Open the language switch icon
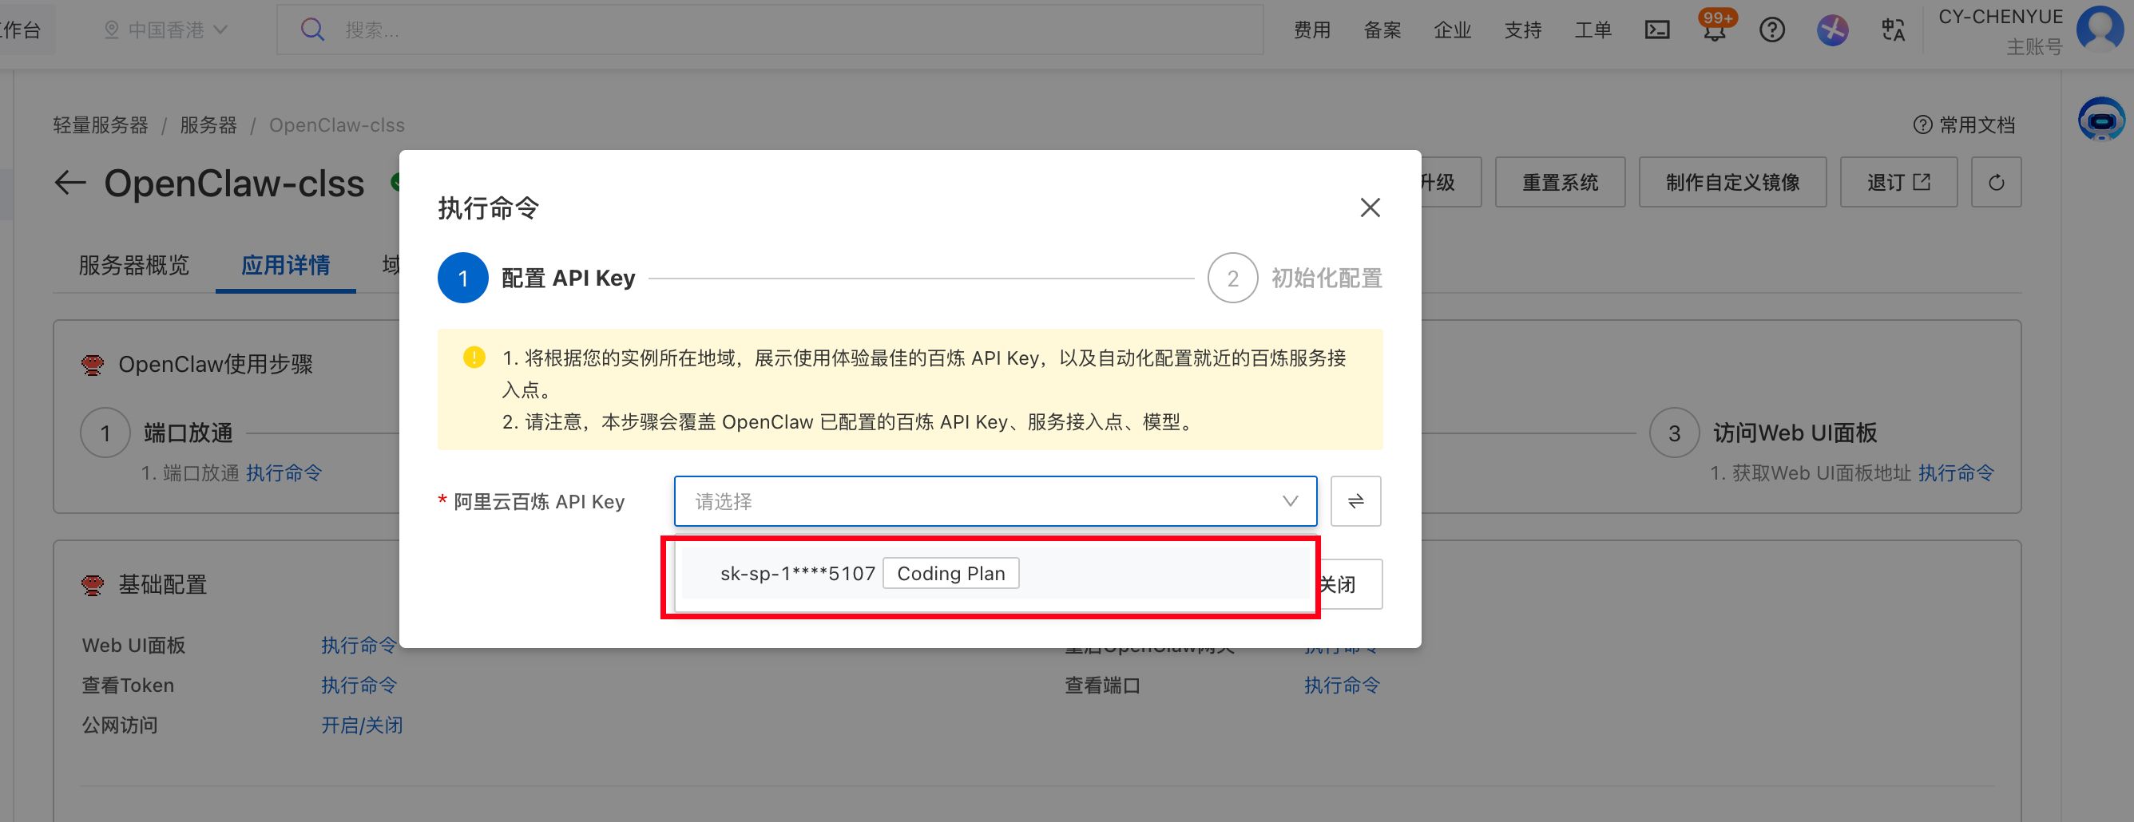Screen dimensions: 2134x822 tap(1892, 30)
